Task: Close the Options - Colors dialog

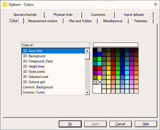Action: point(155,4)
